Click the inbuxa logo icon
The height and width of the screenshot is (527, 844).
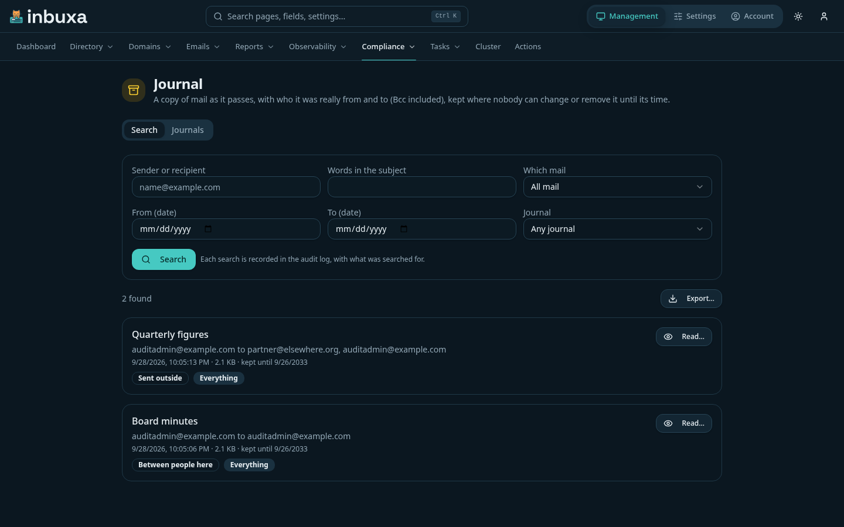pos(16,16)
